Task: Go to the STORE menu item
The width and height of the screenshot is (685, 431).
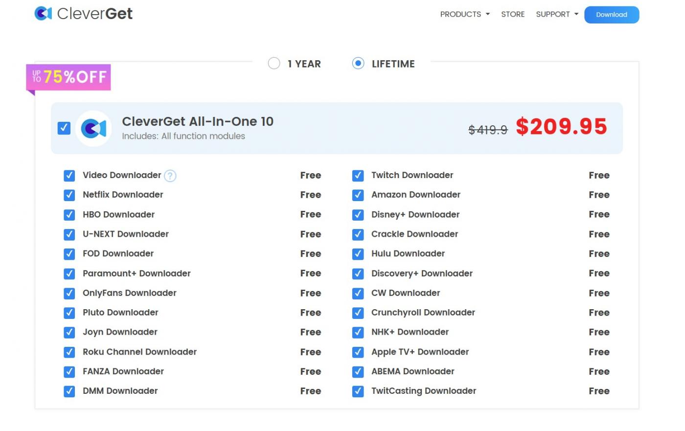Action: pyautogui.click(x=512, y=14)
